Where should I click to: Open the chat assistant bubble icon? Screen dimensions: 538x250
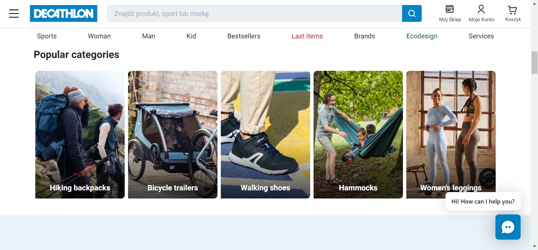[x=508, y=227]
